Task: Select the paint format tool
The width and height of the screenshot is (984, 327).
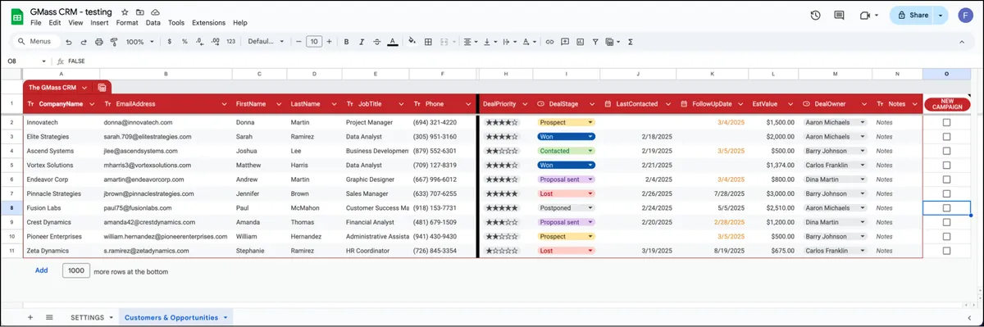Action: tap(114, 42)
